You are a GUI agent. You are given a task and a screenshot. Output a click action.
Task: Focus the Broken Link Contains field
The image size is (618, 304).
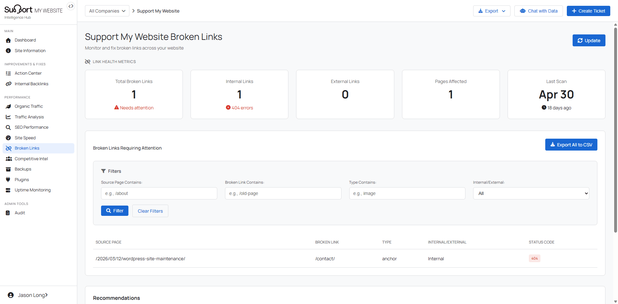pyautogui.click(x=283, y=193)
